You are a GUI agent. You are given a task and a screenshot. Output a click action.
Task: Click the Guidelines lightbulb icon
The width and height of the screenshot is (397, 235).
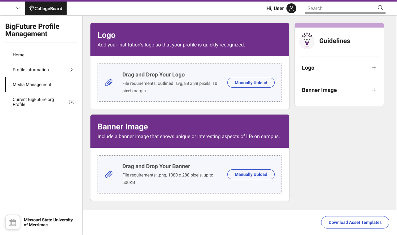point(307,41)
